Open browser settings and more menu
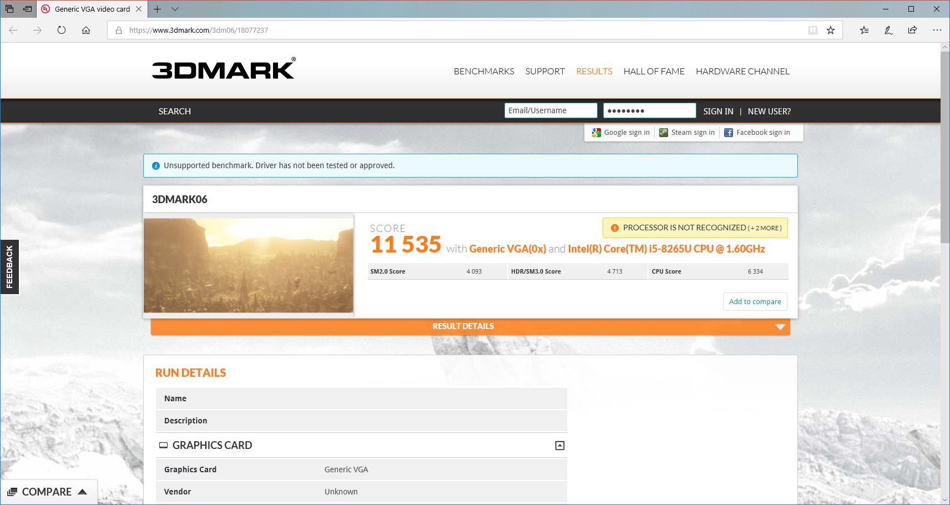The height and width of the screenshot is (505, 950). 937,30
